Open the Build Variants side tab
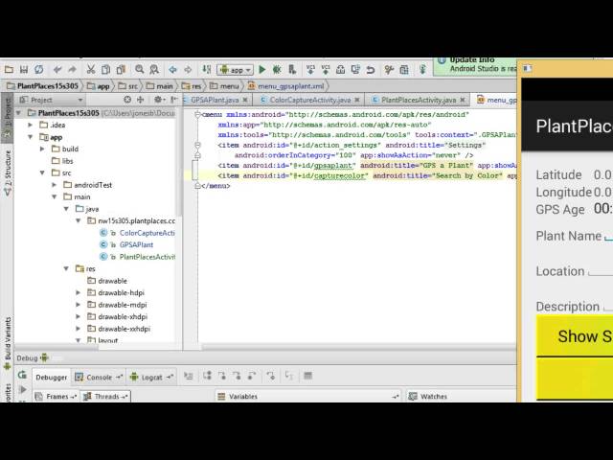613x460 pixels. [8, 344]
